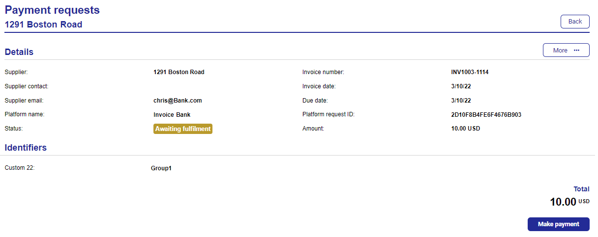The height and width of the screenshot is (237, 598).
Task: Click the Details section heading
Action: (x=19, y=52)
